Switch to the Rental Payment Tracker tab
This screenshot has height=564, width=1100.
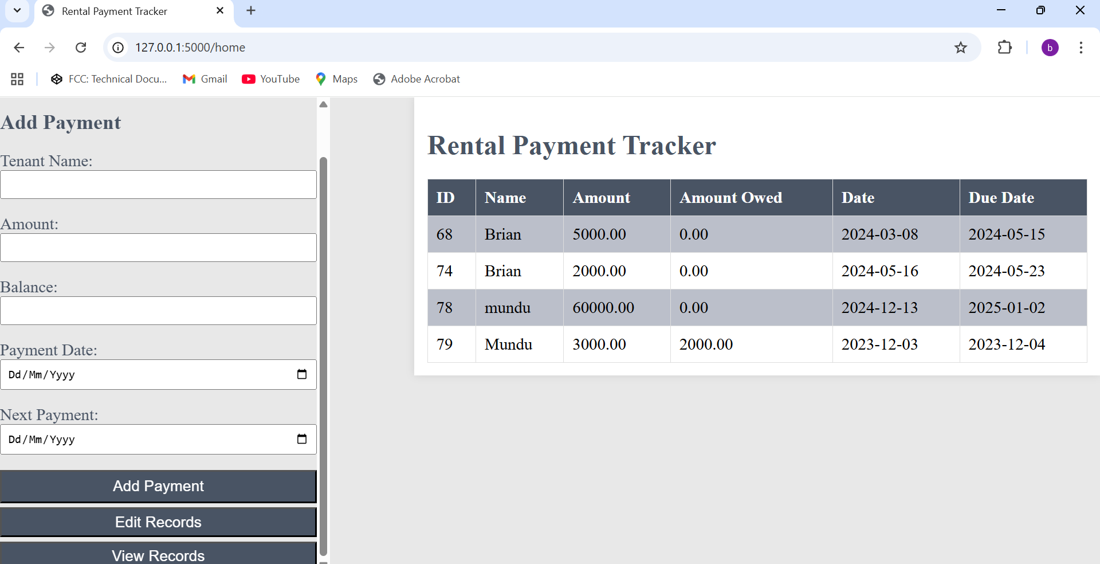pyautogui.click(x=115, y=11)
